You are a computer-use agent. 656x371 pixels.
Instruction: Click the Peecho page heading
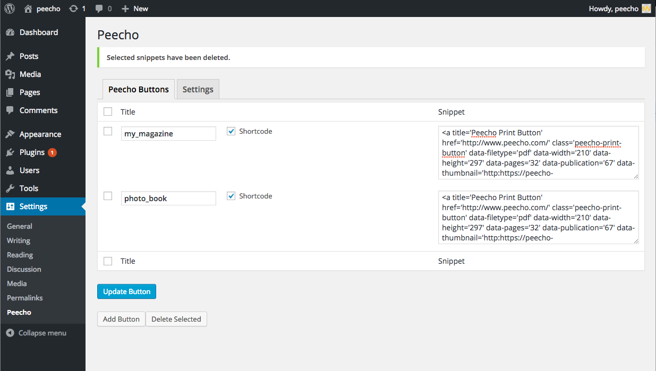[118, 35]
